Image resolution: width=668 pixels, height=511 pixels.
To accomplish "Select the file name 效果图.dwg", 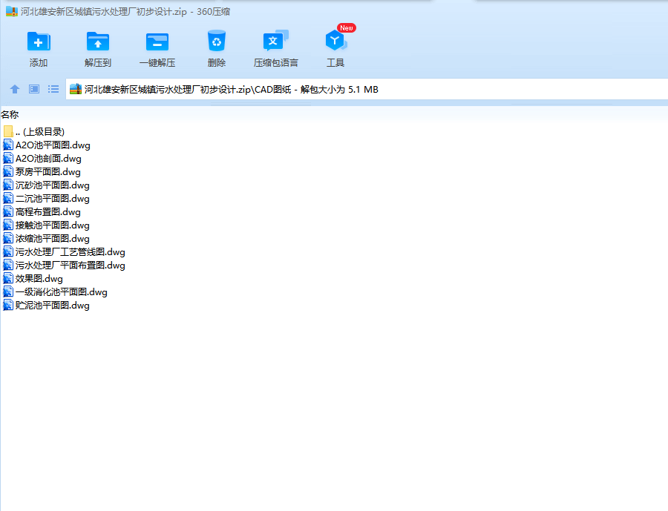I will pos(39,279).
